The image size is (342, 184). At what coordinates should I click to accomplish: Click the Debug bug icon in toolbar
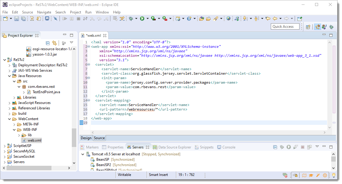(131, 19)
